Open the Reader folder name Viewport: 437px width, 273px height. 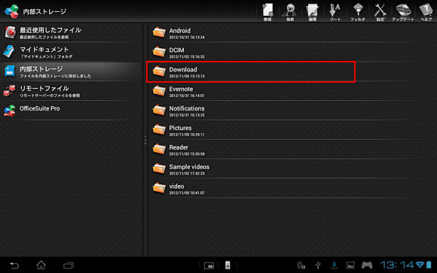(179, 147)
